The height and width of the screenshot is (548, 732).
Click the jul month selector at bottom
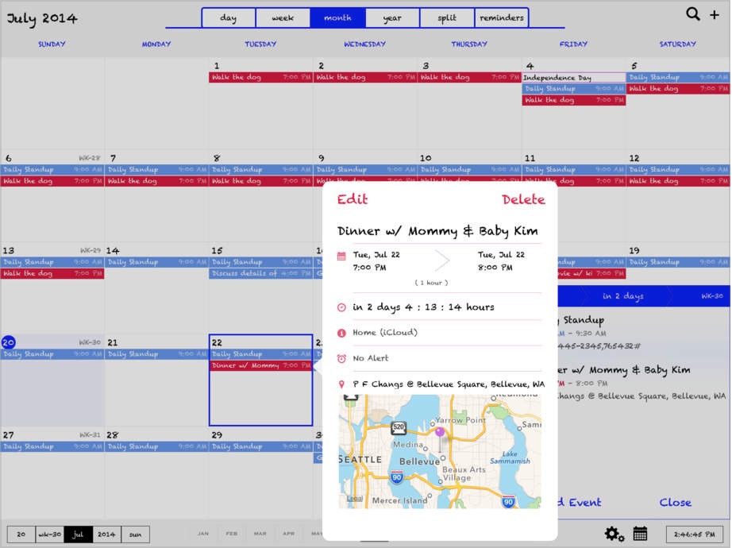pyautogui.click(x=78, y=534)
